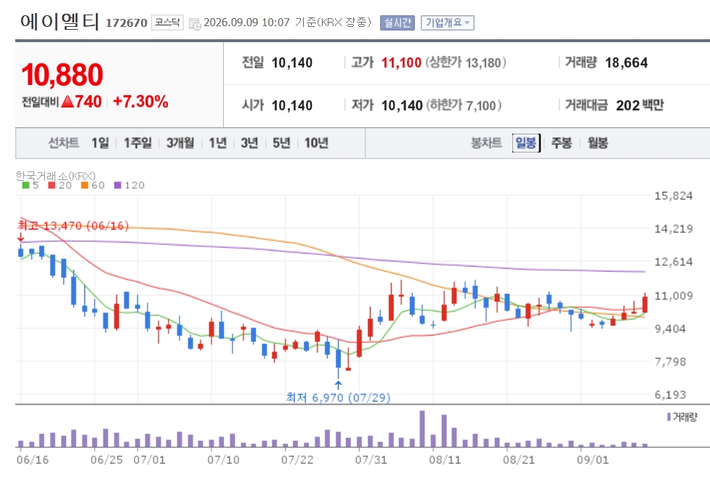Switch to 월봉 monthly candle chart
Screen dimensions: 710x483
click(597, 144)
